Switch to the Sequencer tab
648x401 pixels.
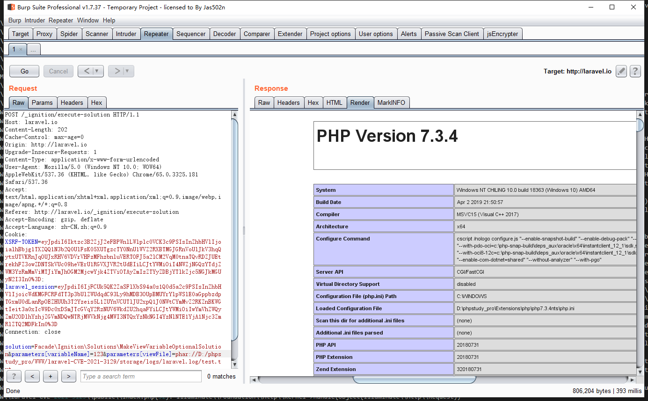point(191,34)
